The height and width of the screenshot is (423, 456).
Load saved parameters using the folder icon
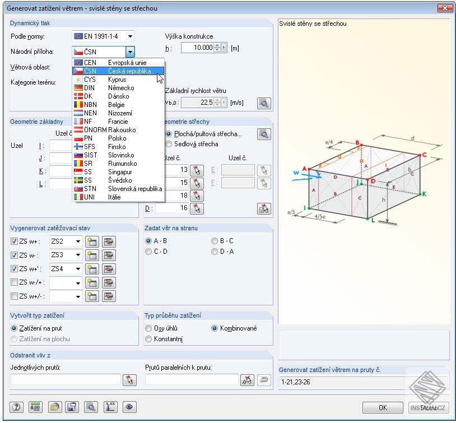click(54, 407)
